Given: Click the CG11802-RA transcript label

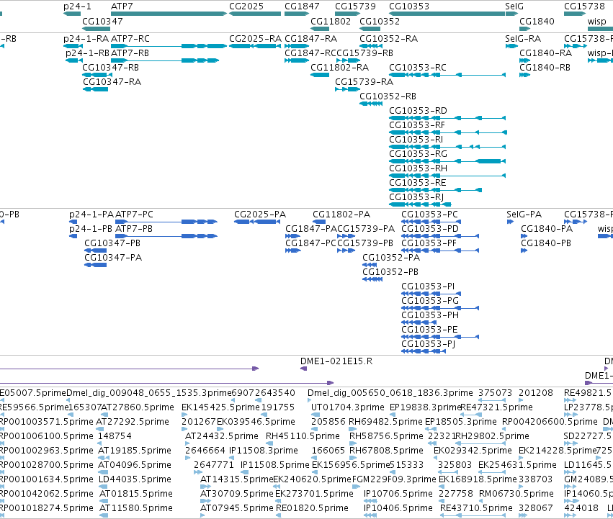Looking at the screenshot, I should [x=340, y=68].
